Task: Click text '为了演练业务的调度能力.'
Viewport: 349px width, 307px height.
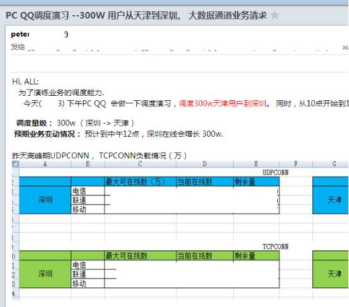Action: 61,93
